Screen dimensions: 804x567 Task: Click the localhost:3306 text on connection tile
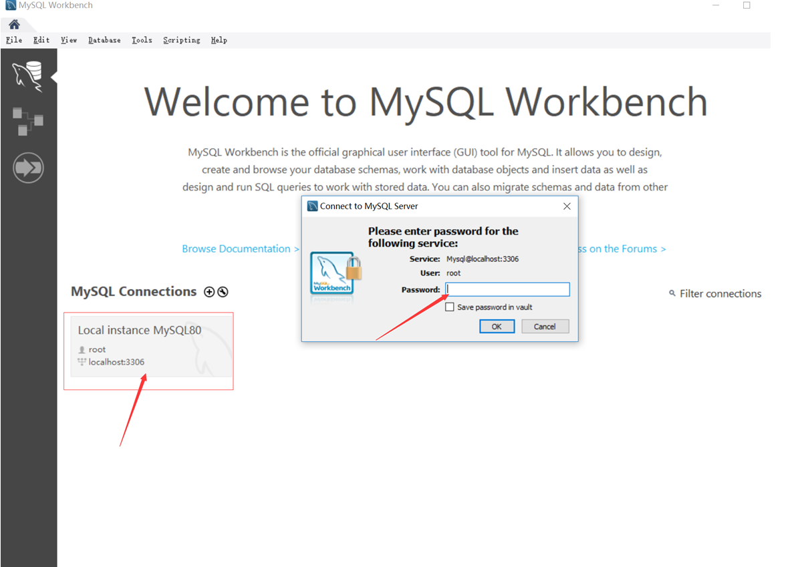[x=116, y=362]
